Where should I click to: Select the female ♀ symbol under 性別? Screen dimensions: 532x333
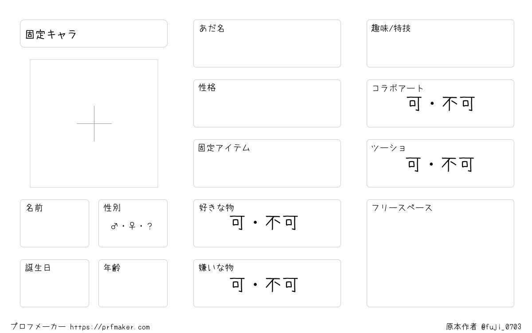pos(132,226)
